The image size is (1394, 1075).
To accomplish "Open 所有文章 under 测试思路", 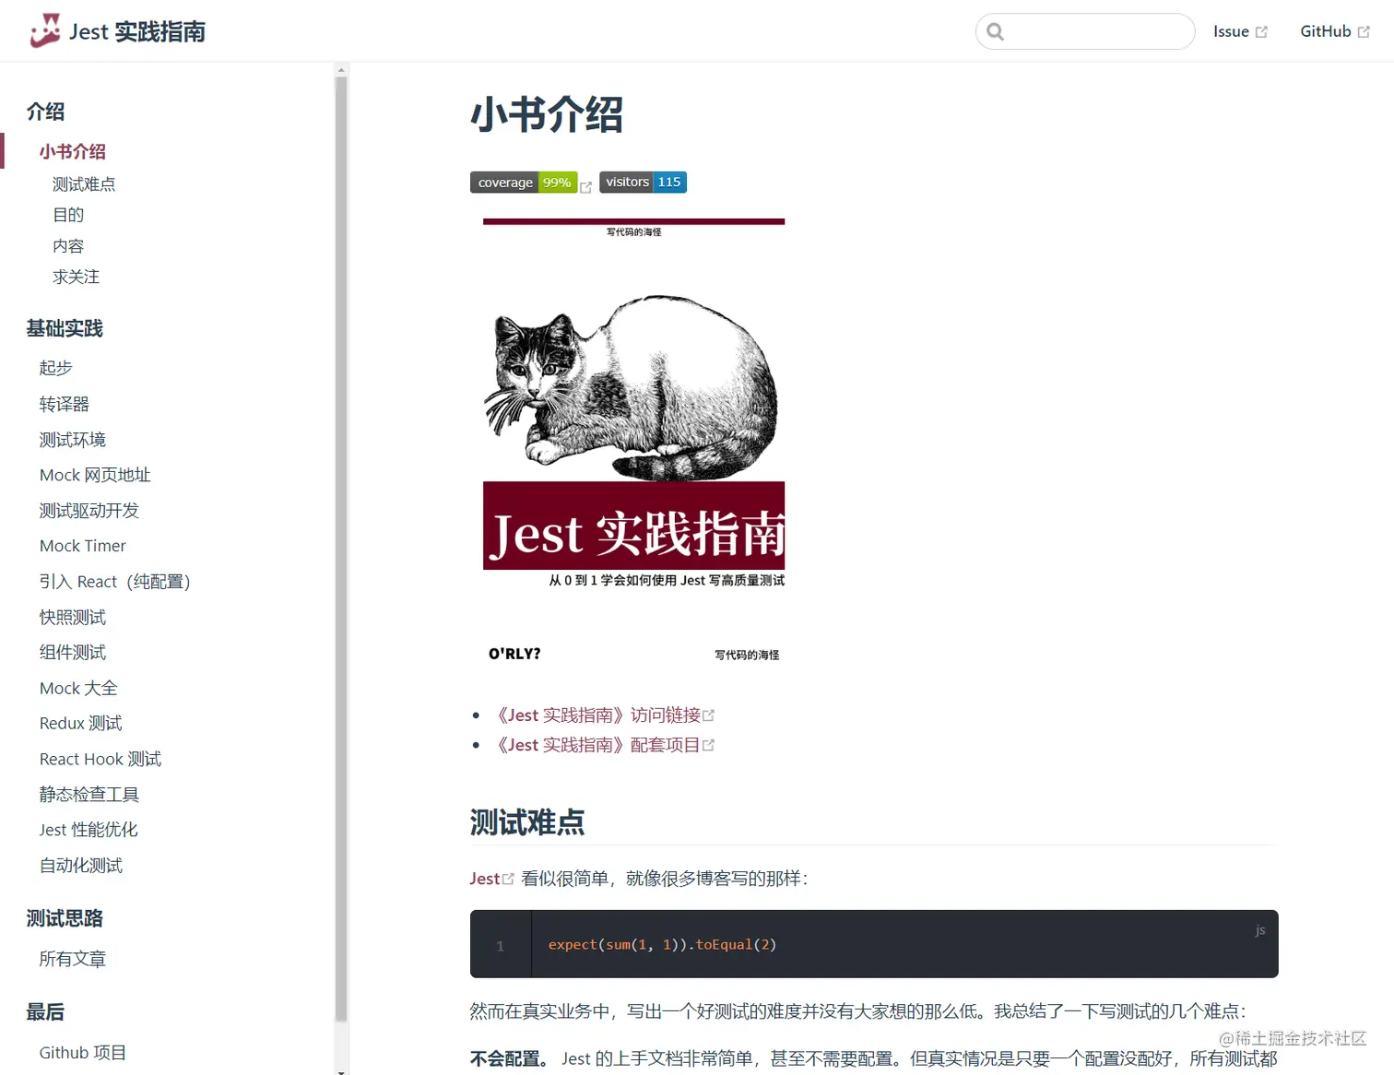I will 73,959.
